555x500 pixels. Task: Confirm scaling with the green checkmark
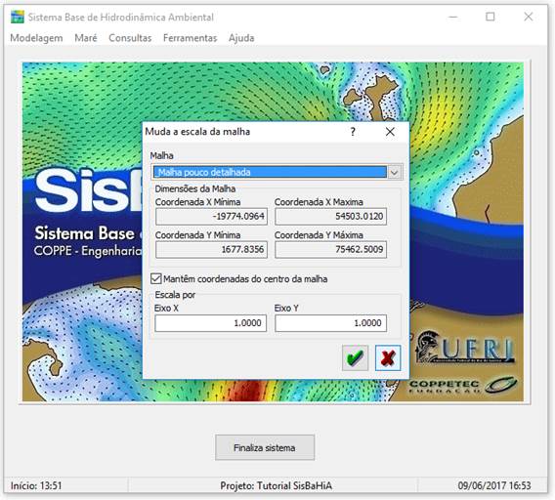point(355,357)
